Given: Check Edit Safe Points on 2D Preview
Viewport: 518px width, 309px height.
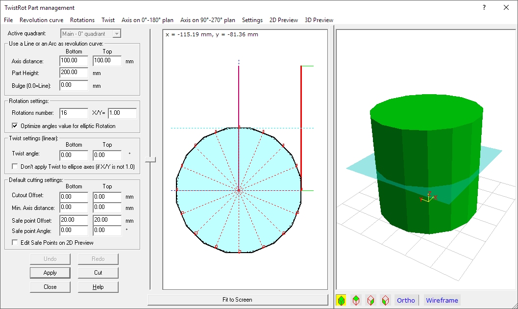Looking at the screenshot, I should [x=14, y=242].
